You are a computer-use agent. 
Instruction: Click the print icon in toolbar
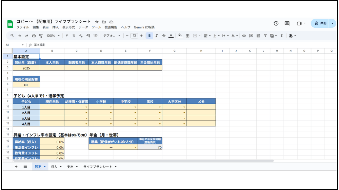pyautogui.click(x=34, y=35)
